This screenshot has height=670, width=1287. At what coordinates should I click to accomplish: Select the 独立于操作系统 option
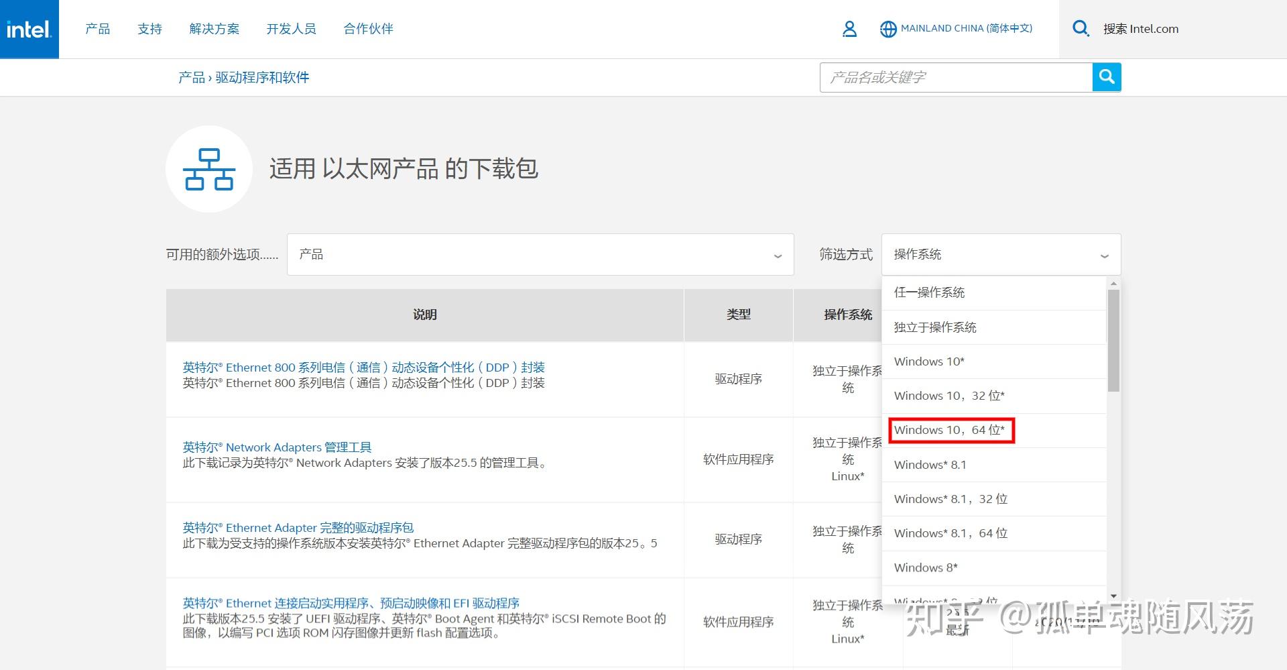point(936,327)
